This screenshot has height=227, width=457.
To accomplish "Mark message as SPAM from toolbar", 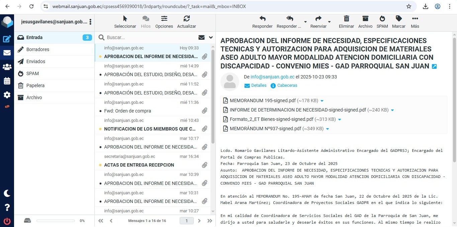I will point(382,22).
